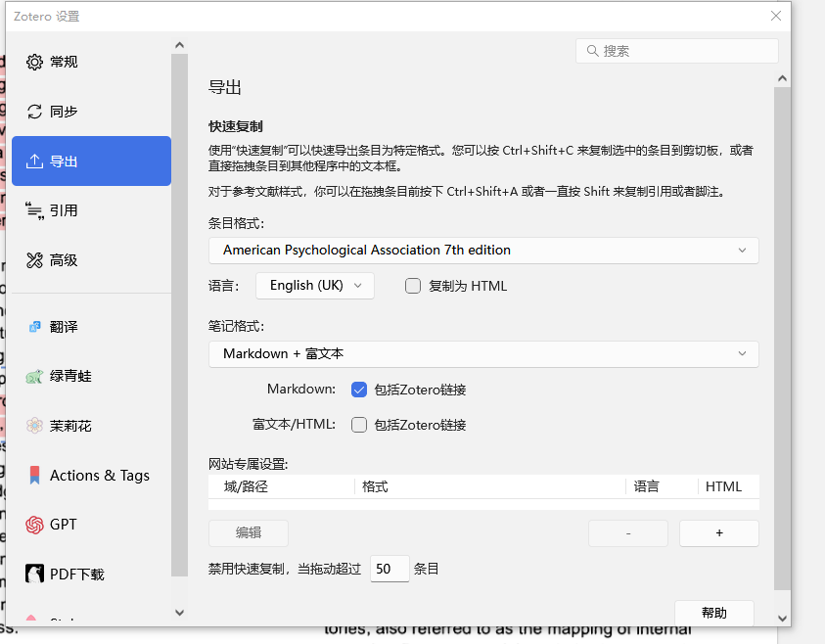Screen dimensions: 825x644
Task: Uncheck Markdown 包括Zotero链接 checkbox
Action: click(x=359, y=390)
